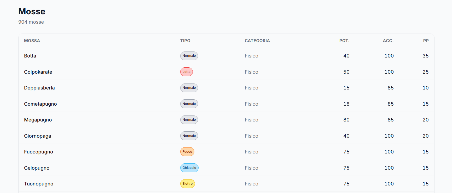452x193 pixels.
Task: Click the red Lotta type badge
Action: pyautogui.click(x=186, y=72)
